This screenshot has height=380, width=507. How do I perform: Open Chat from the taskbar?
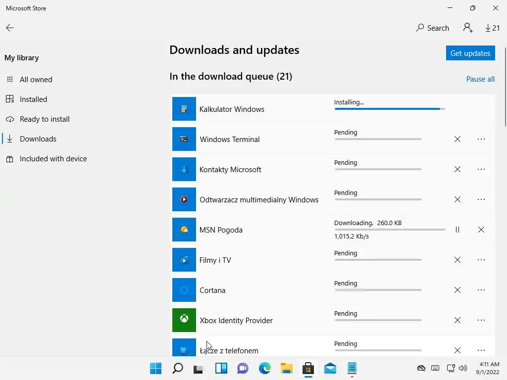[243, 368]
